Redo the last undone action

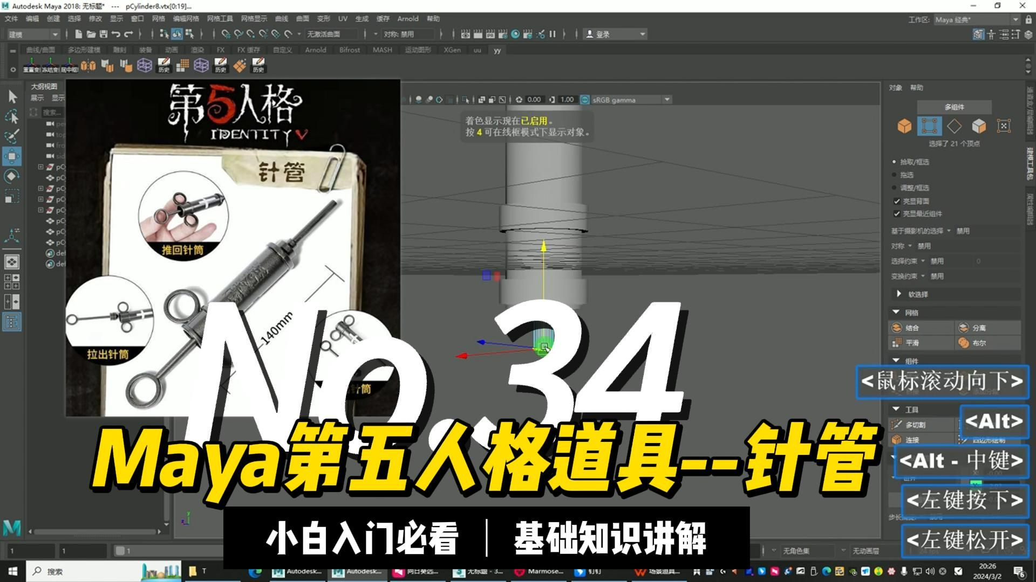[x=128, y=34]
